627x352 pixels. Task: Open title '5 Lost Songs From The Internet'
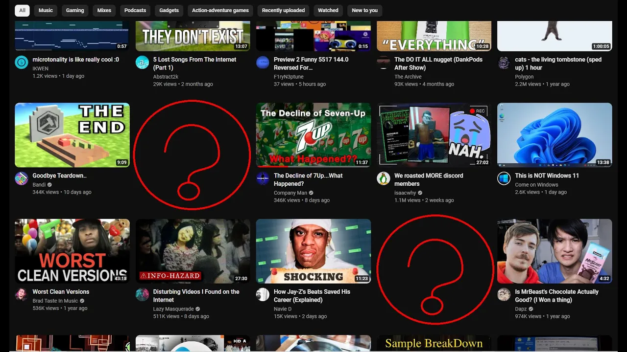(x=194, y=64)
